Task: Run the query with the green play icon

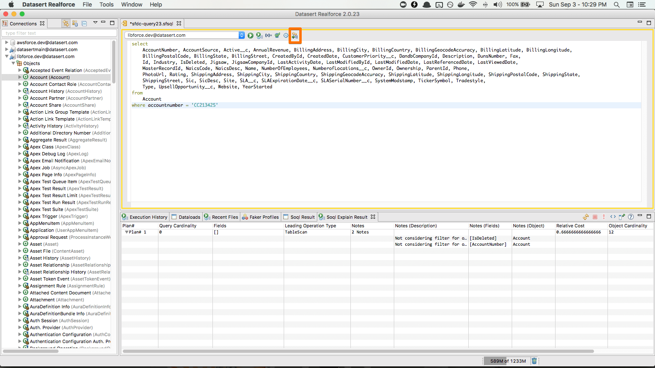Action: (x=251, y=36)
